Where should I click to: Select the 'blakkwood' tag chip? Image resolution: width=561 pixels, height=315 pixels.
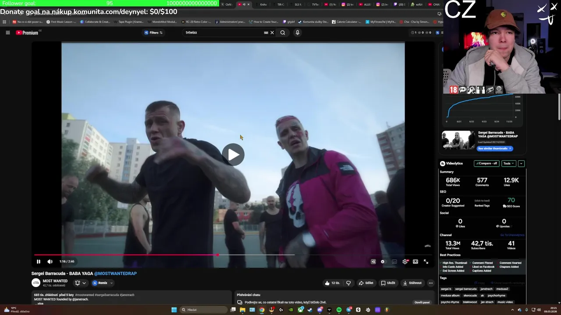pyautogui.click(x=470, y=302)
